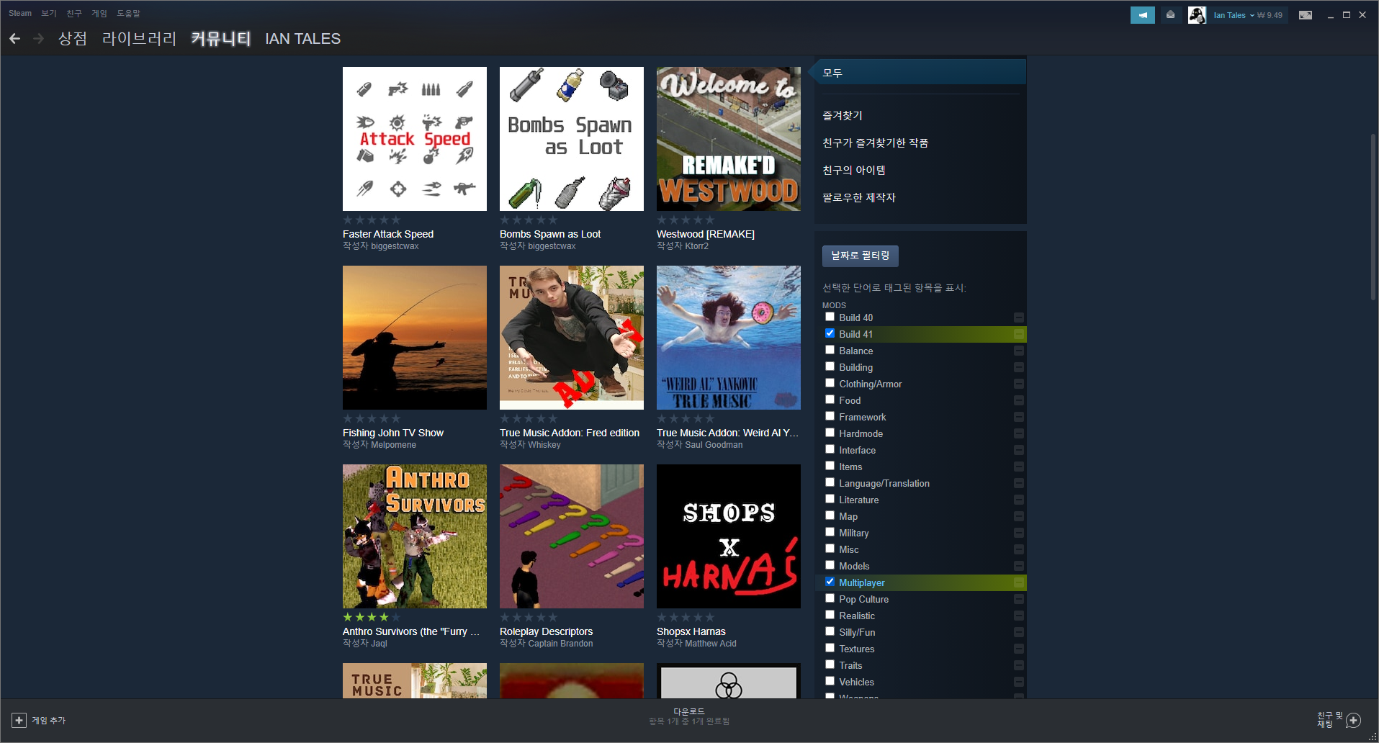Screen dimensions: 1379x743
Task: Exclude the Map tag with minus icon
Action: point(1018,516)
